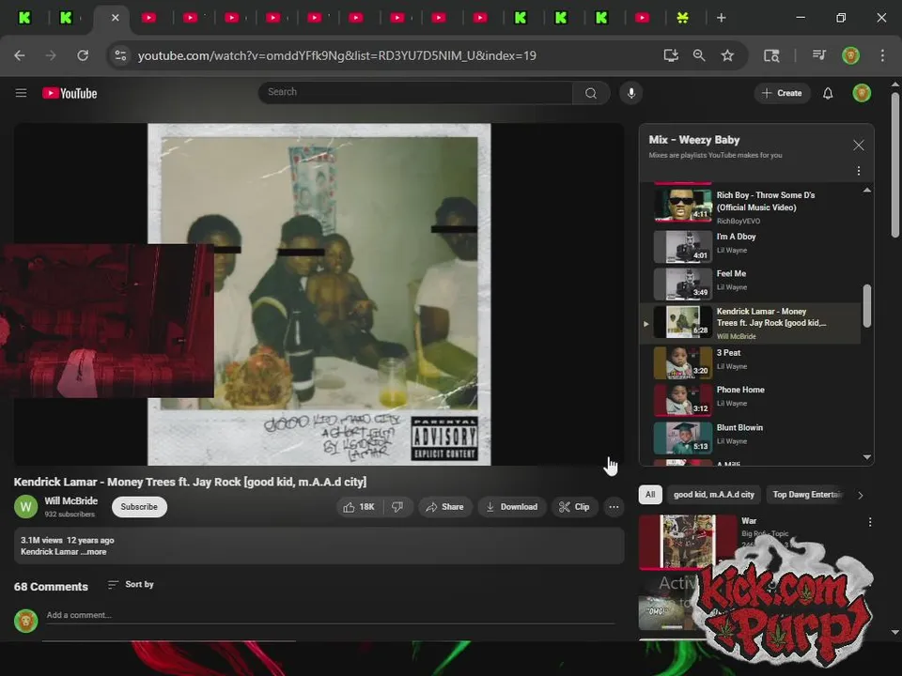
Task: Click the playlist scrollbar thumb
Action: pos(867,306)
